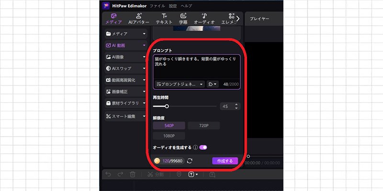
Task: Expand the 画像補正 dropdown arrow
Action: tap(144, 92)
